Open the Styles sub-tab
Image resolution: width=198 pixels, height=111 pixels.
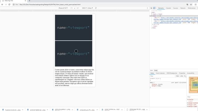tap(152, 73)
